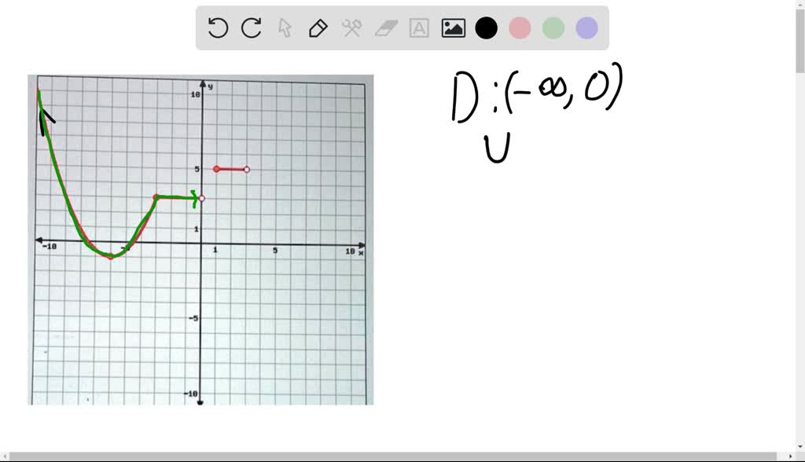
Task: Select the eraser tool
Action: (384, 27)
